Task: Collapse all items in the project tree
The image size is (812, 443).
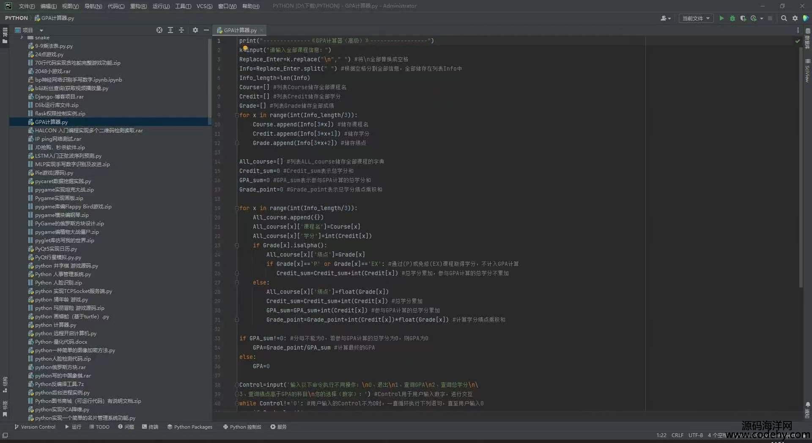Action: tap(181, 30)
